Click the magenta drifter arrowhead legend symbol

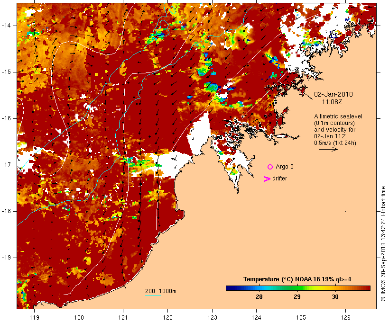267,179
